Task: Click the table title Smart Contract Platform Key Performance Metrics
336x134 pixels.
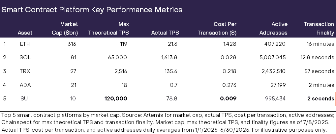Action: click(x=92, y=9)
